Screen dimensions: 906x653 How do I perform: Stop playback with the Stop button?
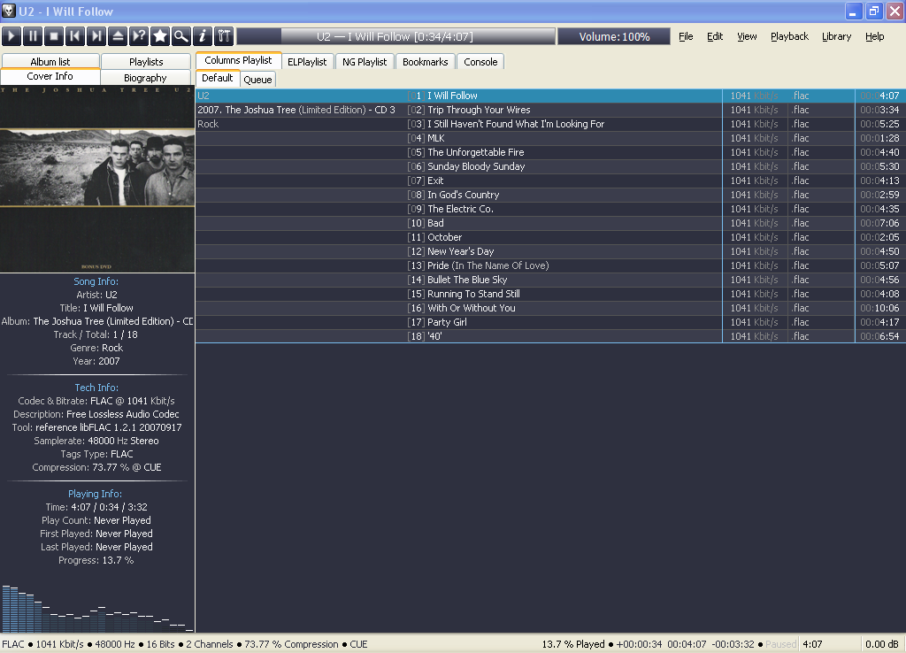(x=54, y=36)
